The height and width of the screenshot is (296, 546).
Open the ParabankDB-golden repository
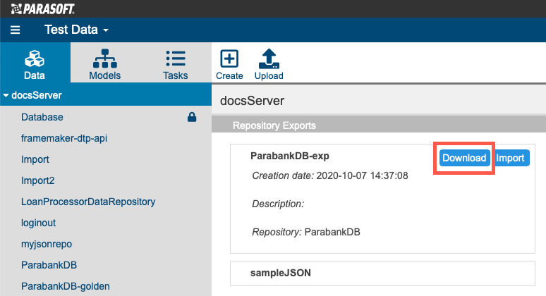pos(65,286)
